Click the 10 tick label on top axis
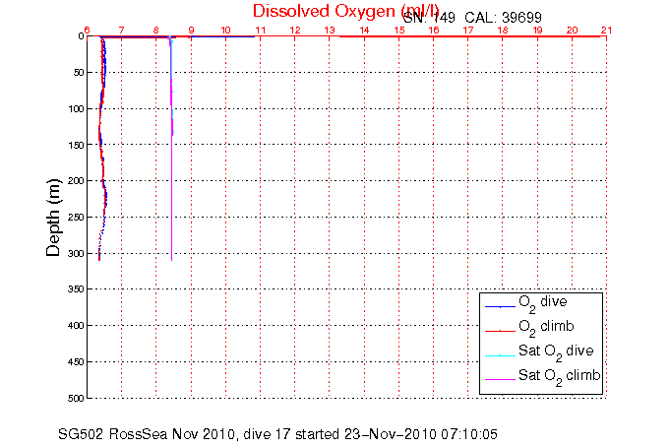This screenshot has width=670, height=447. 225,30
